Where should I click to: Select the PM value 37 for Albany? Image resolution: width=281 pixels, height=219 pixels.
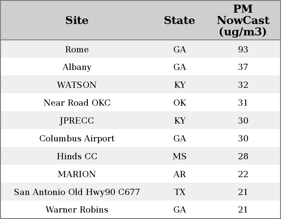coord(243,67)
